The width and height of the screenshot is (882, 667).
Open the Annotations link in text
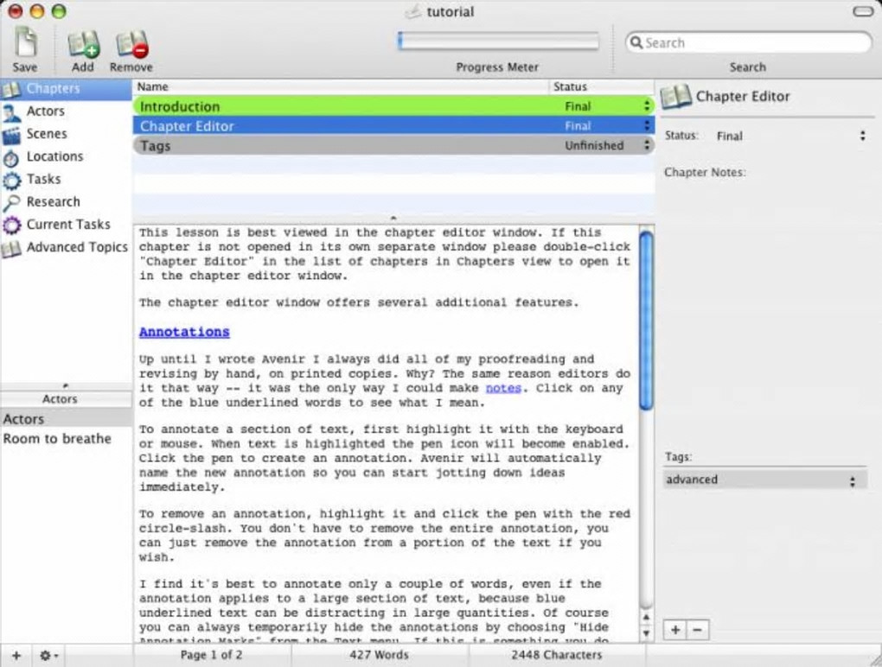pyautogui.click(x=184, y=332)
